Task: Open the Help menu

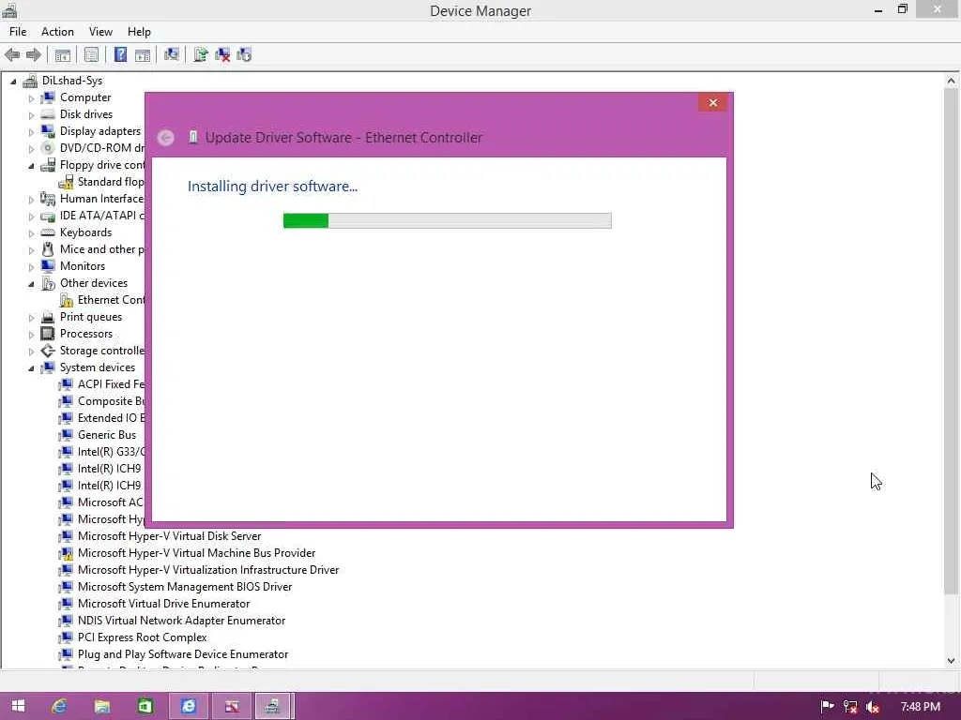Action: click(139, 32)
